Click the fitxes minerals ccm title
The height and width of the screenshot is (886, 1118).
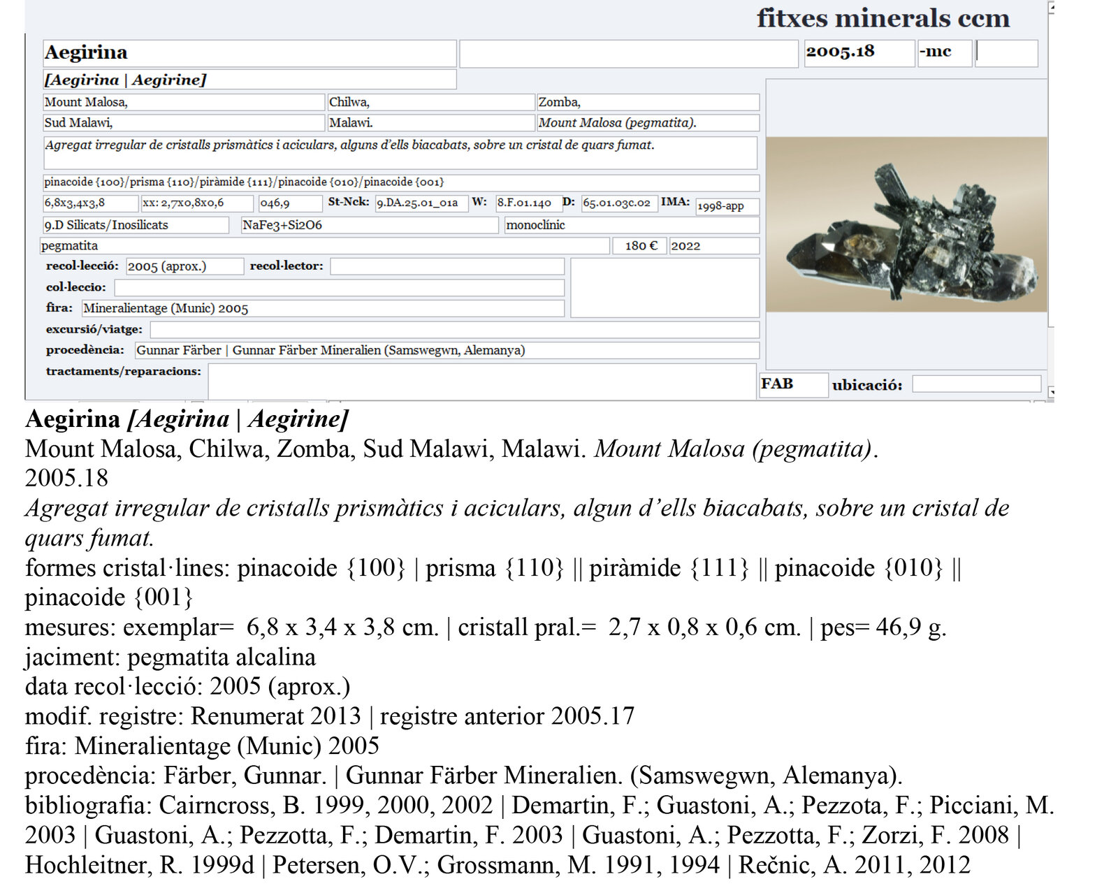(x=883, y=18)
